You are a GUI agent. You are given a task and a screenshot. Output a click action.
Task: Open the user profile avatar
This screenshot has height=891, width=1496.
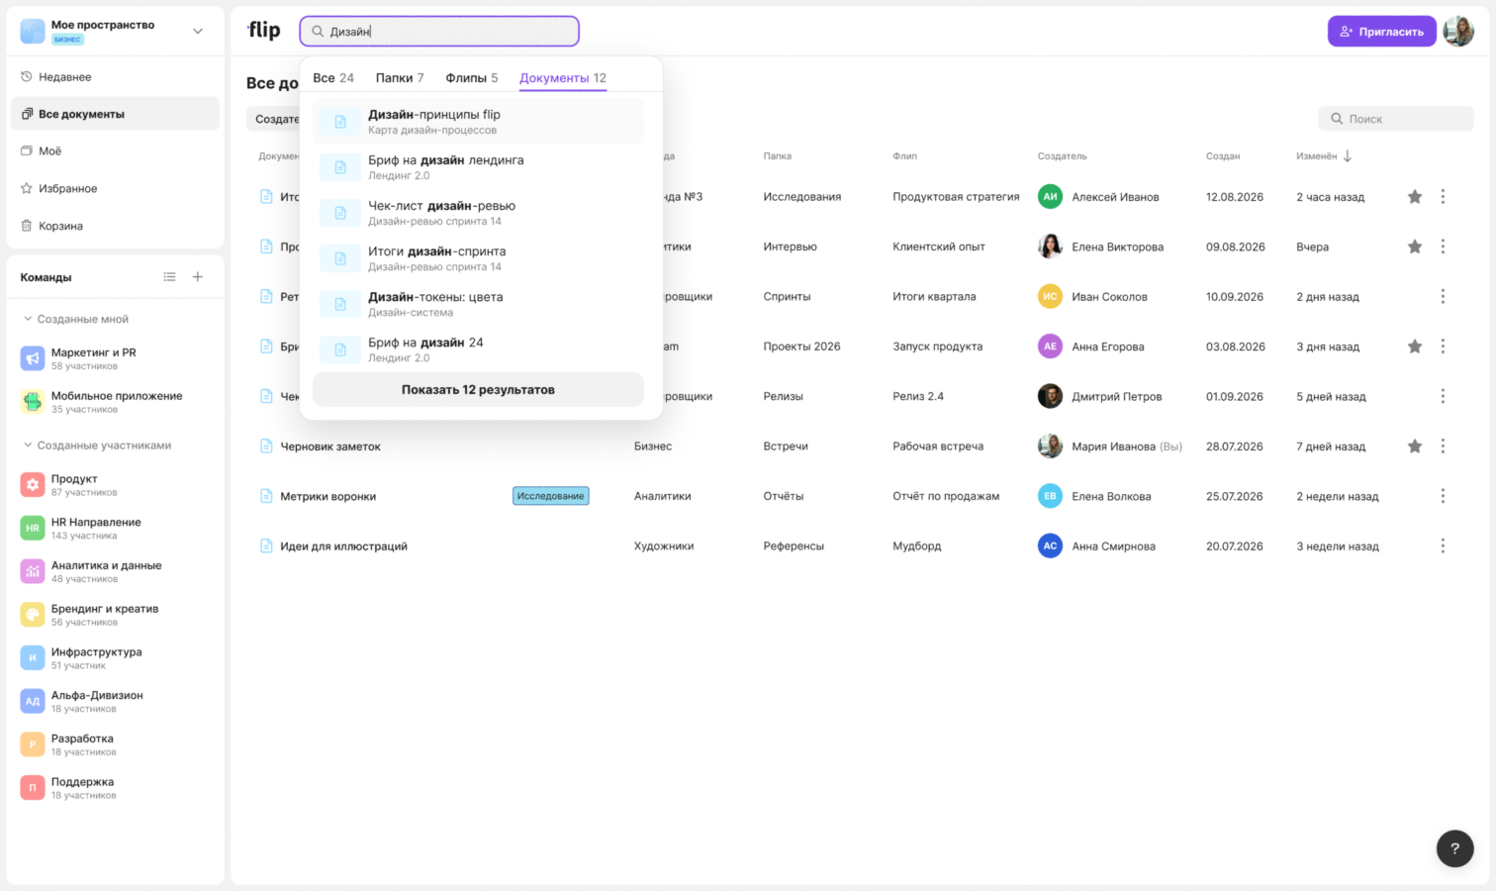coord(1458,32)
